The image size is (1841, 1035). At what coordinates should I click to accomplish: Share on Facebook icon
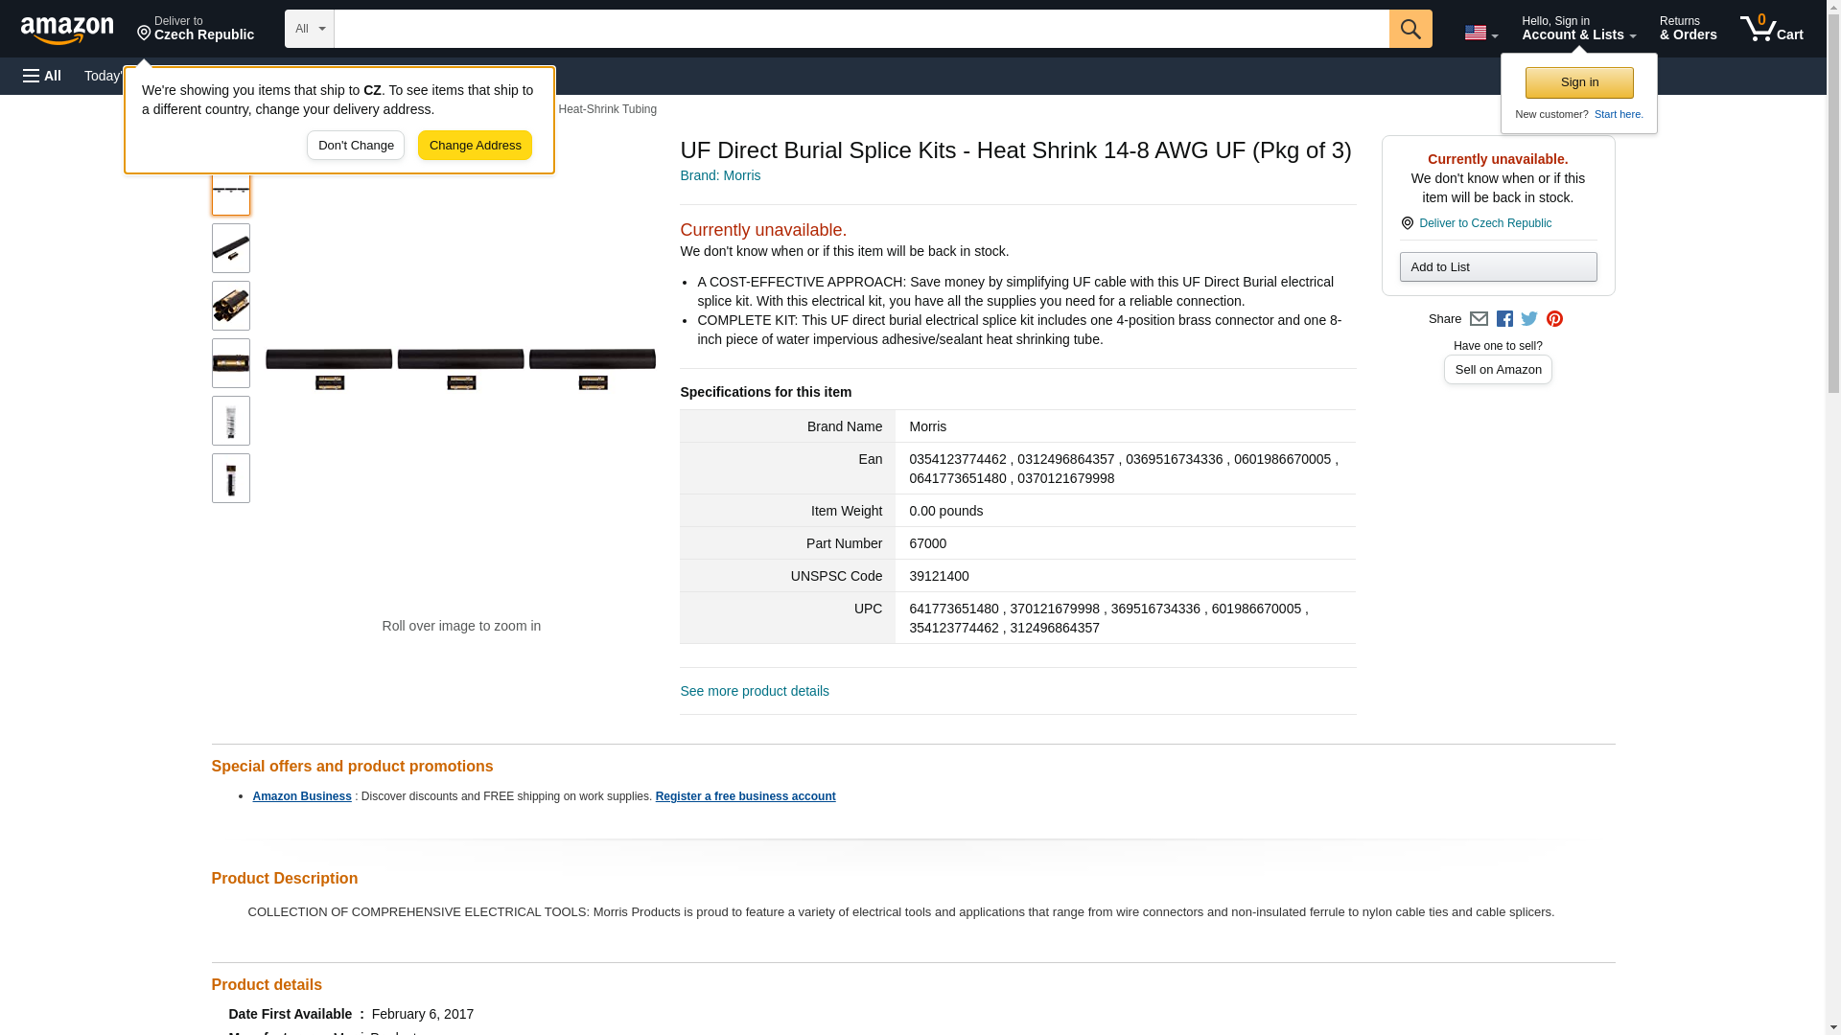[1504, 319]
